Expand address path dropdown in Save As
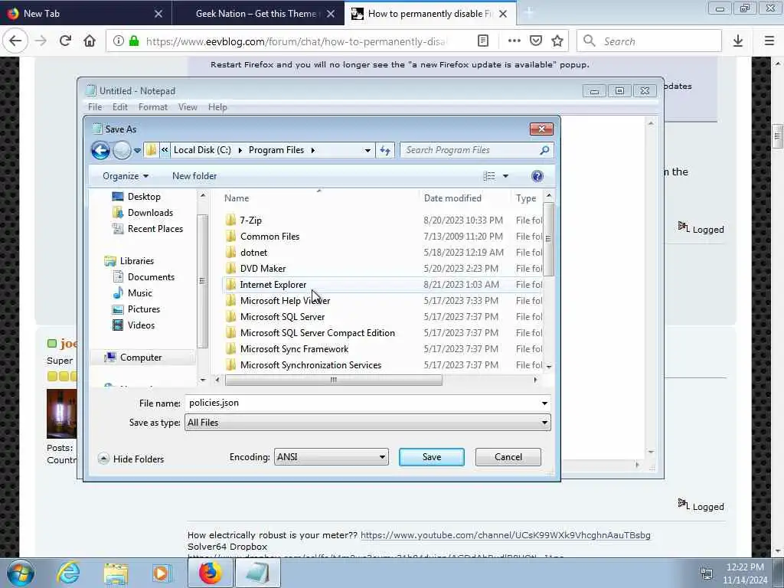This screenshot has width=784, height=588. tap(367, 150)
